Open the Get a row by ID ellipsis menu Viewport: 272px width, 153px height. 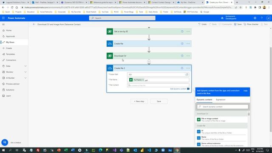coord(188,31)
